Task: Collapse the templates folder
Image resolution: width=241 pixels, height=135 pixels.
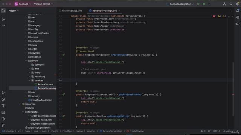Action: click(x=23, y=112)
